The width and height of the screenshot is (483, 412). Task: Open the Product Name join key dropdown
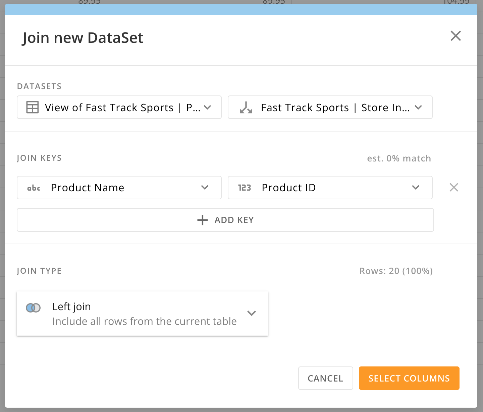[204, 188]
